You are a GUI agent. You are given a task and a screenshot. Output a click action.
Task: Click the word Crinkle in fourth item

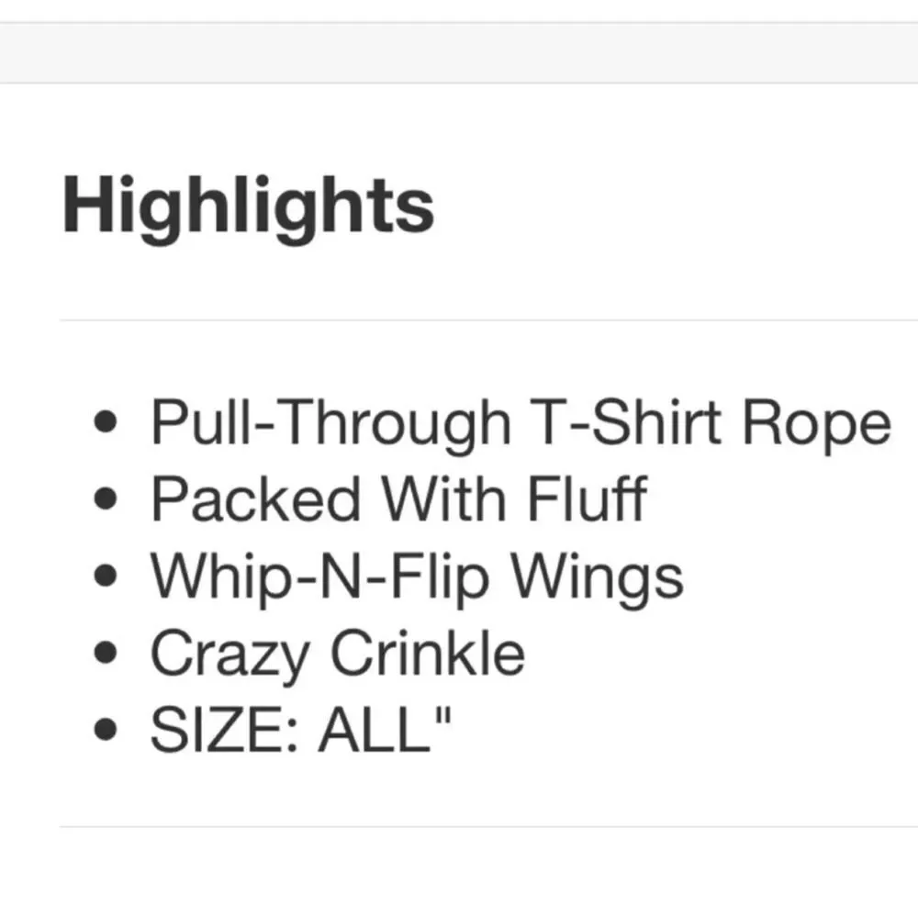point(428,653)
